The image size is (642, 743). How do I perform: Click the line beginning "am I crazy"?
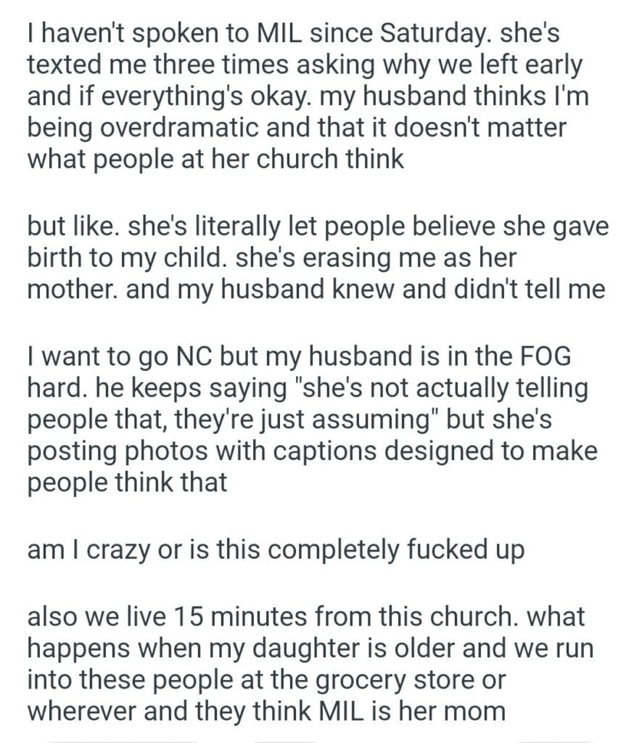tap(275, 551)
